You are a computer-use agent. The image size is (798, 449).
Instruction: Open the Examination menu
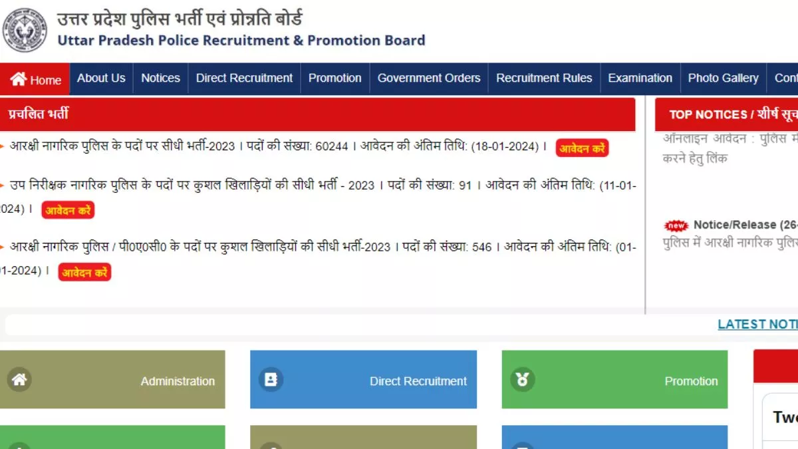(x=640, y=78)
